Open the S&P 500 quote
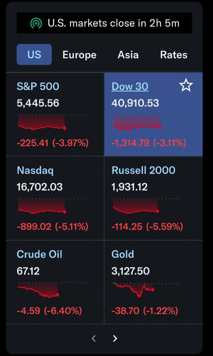 (x=38, y=86)
